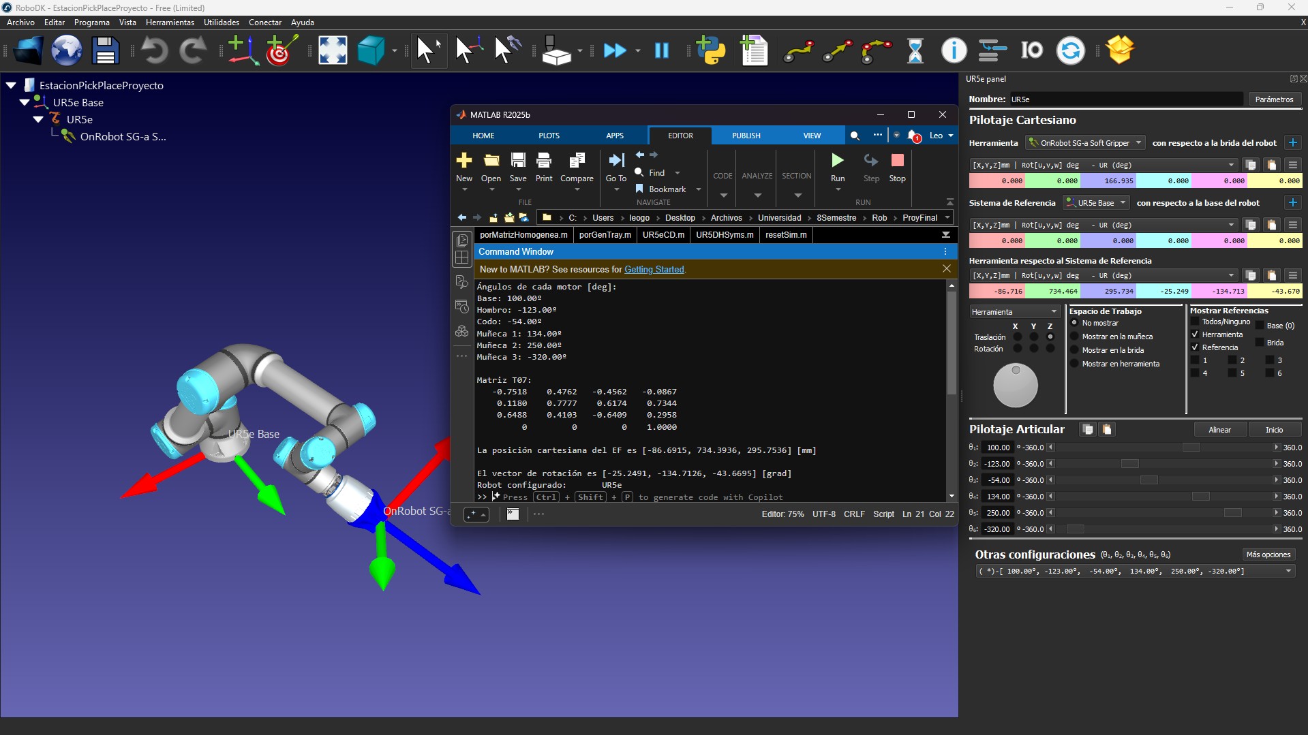Screen dimensions: 1308x735
Task: Open the UR5e Base reference system dropdown
Action: click(1095, 203)
